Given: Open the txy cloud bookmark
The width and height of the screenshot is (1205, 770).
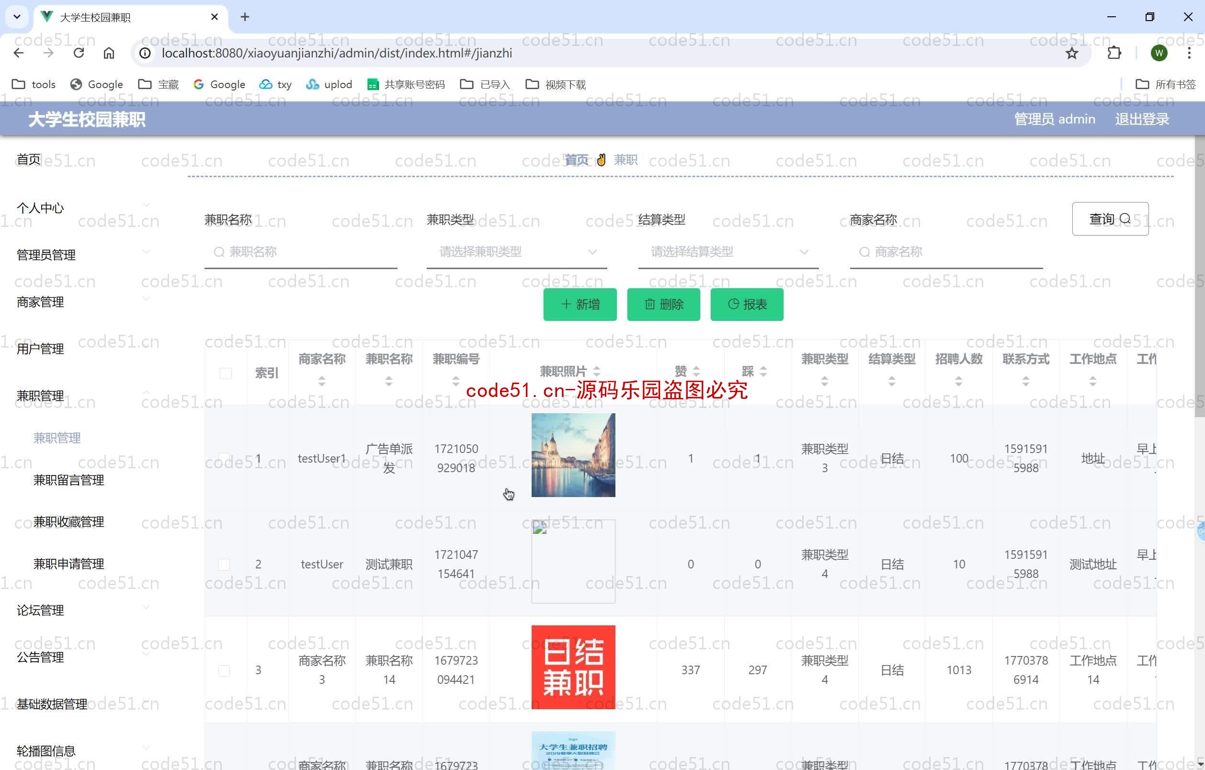Looking at the screenshot, I should (275, 84).
